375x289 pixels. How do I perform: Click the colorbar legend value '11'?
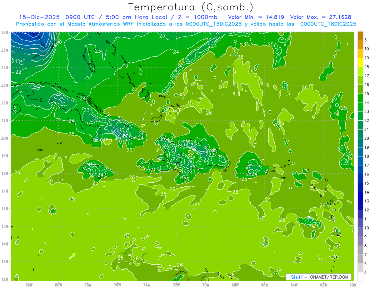tap(367, 219)
